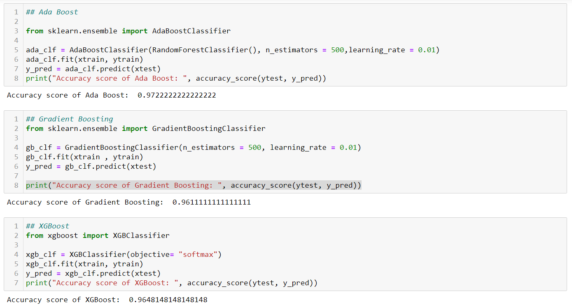Click the GradientBoostingClassifier import line
Viewport: 572px width, 305px height.
tap(145, 128)
